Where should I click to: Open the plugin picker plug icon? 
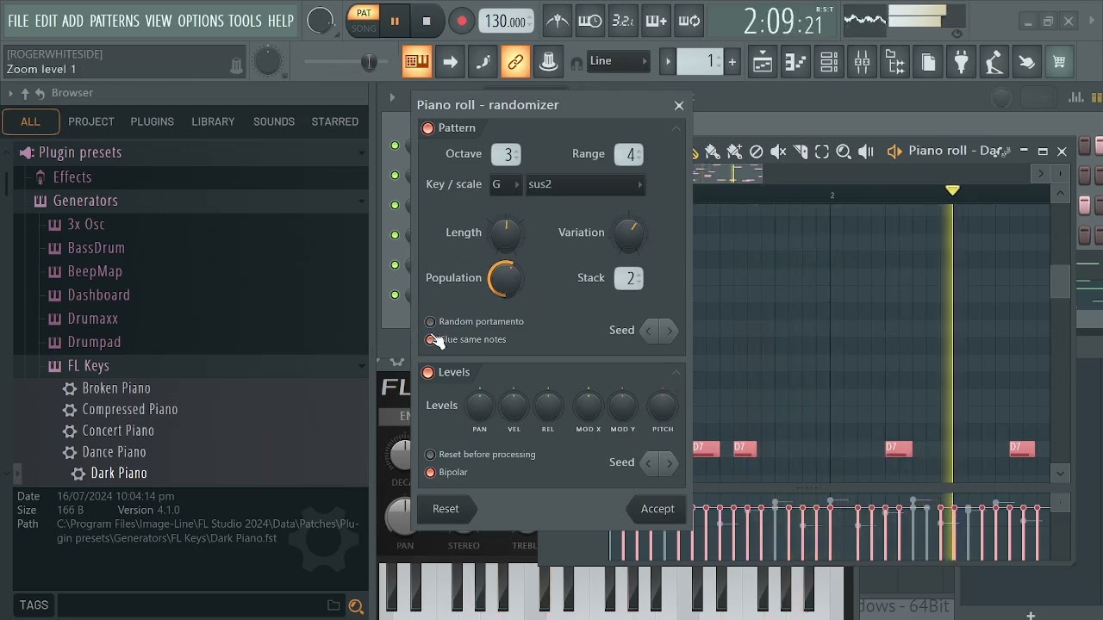(x=961, y=62)
